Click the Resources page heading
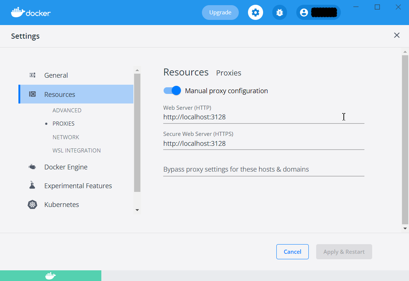This screenshot has height=281, width=409. click(186, 72)
